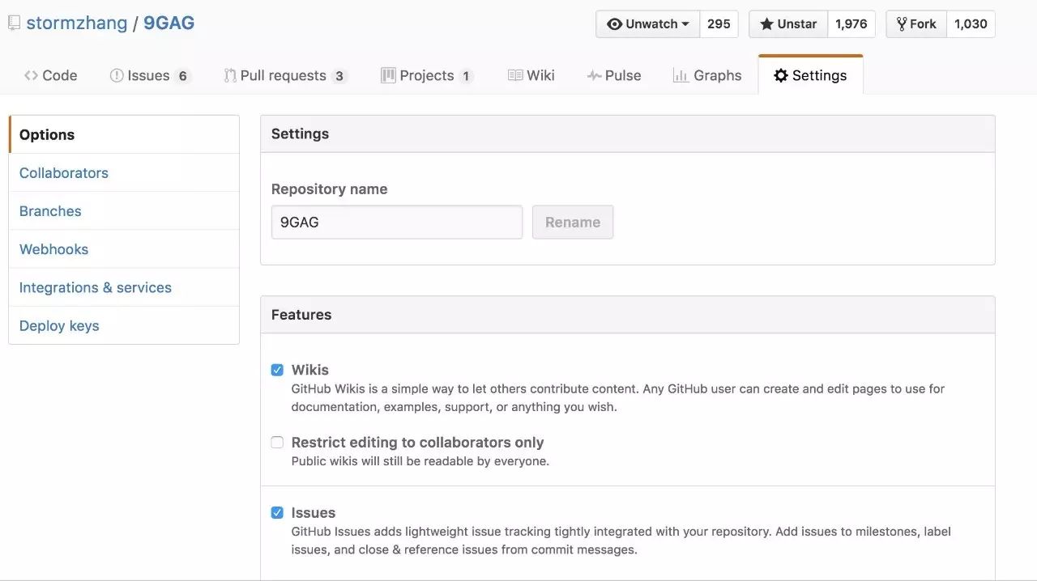This screenshot has width=1037, height=581.
Task: Enable Restrict editing to collaborators only
Action: pyautogui.click(x=277, y=442)
